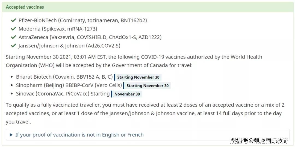The height and width of the screenshot is (147, 295).
Task: Click the Starting November 30 badge after Bharat Biotech
Action: click(x=138, y=77)
